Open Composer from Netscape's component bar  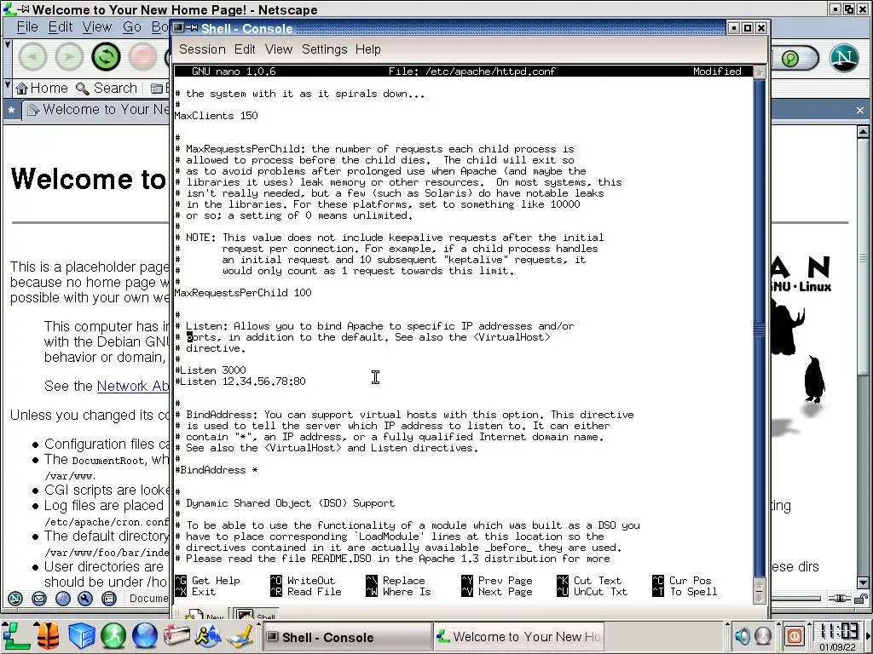85,599
